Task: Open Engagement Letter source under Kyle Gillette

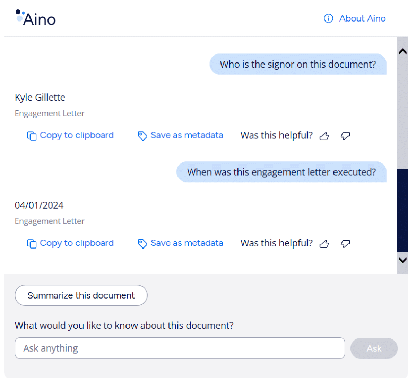Action: (x=50, y=114)
